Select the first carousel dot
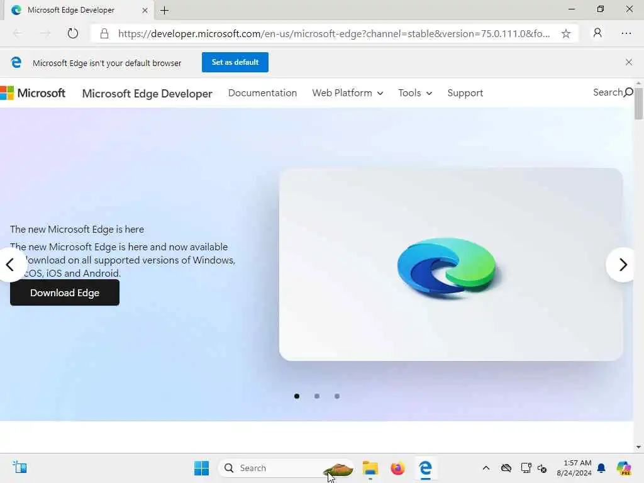This screenshot has width=644, height=483. tap(297, 396)
